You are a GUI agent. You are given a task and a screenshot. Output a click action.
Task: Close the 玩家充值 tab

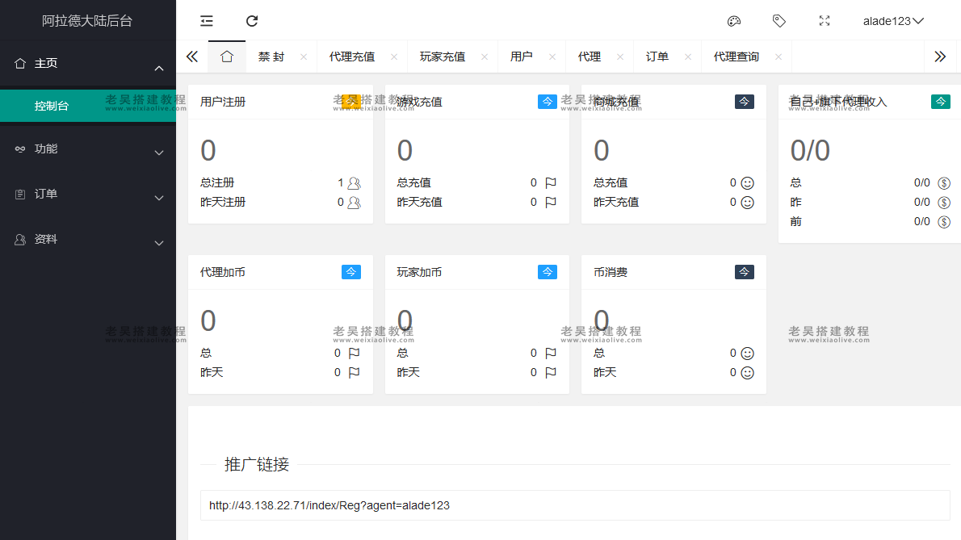[484, 57]
